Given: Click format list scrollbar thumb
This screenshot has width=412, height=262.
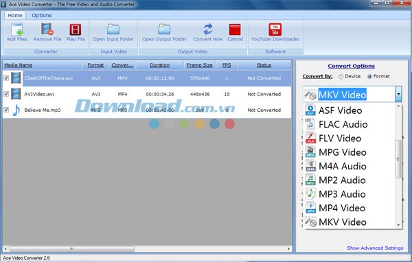Looking at the screenshot, I should point(398,158).
